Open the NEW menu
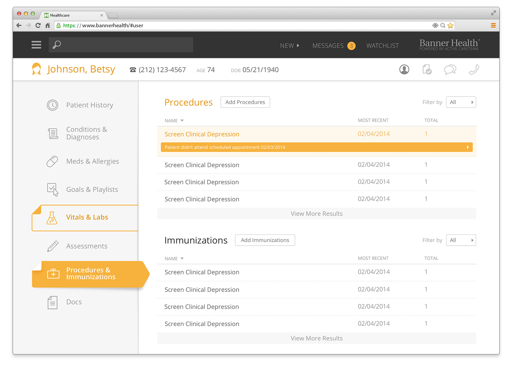This screenshot has width=512, height=365. [289, 46]
